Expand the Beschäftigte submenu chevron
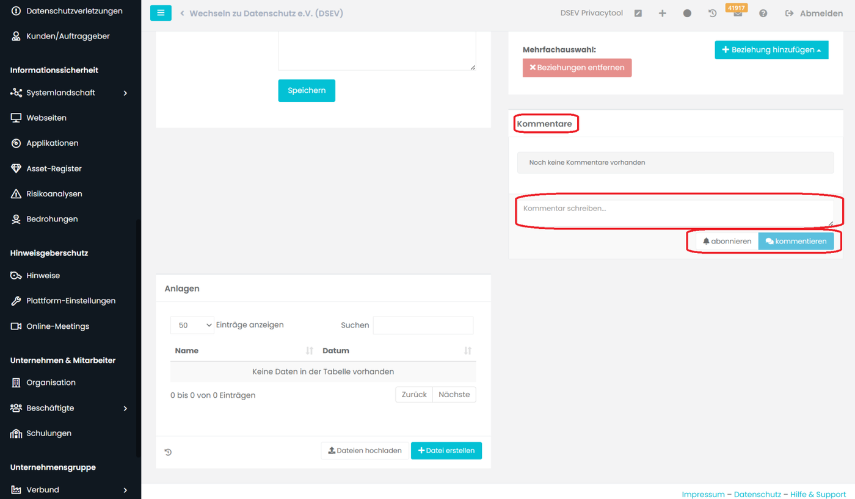This screenshot has height=499, width=855. point(125,408)
